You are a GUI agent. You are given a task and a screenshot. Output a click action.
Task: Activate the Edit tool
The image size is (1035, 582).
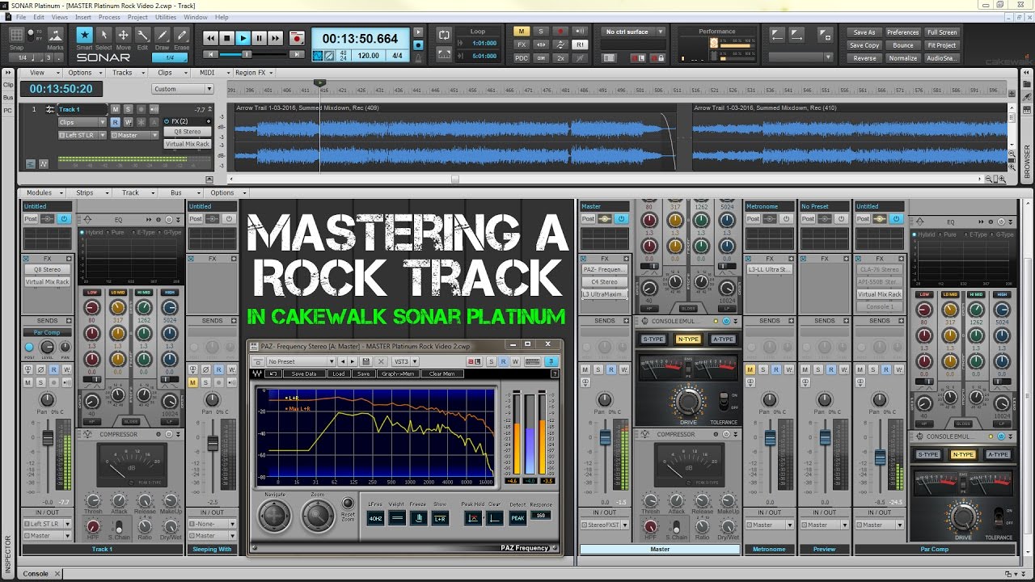tap(142, 36)
